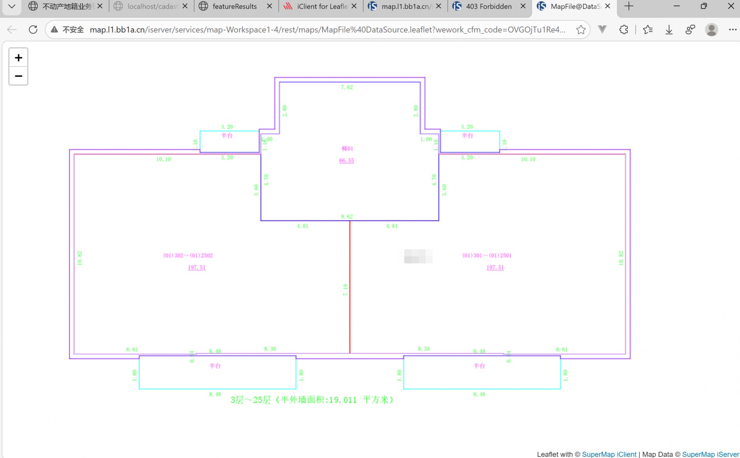Image resolution: width=740 pixels, height=458 pixels.
Task: Add this page to favorites
Action: pos(581,30)
